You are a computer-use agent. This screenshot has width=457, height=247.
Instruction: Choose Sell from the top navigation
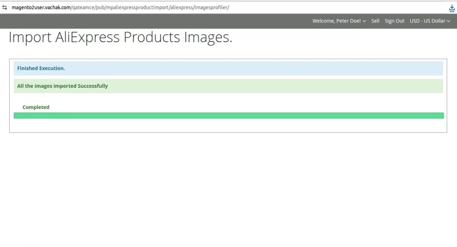[x=375, y=21]
